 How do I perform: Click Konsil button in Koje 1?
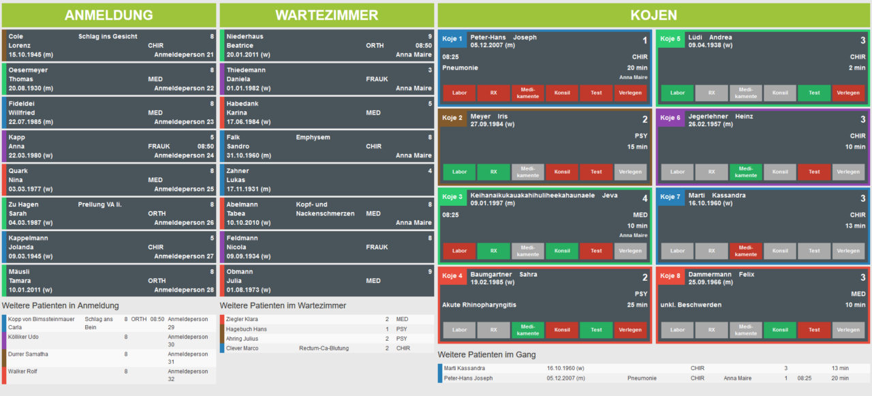coord(562,93)
